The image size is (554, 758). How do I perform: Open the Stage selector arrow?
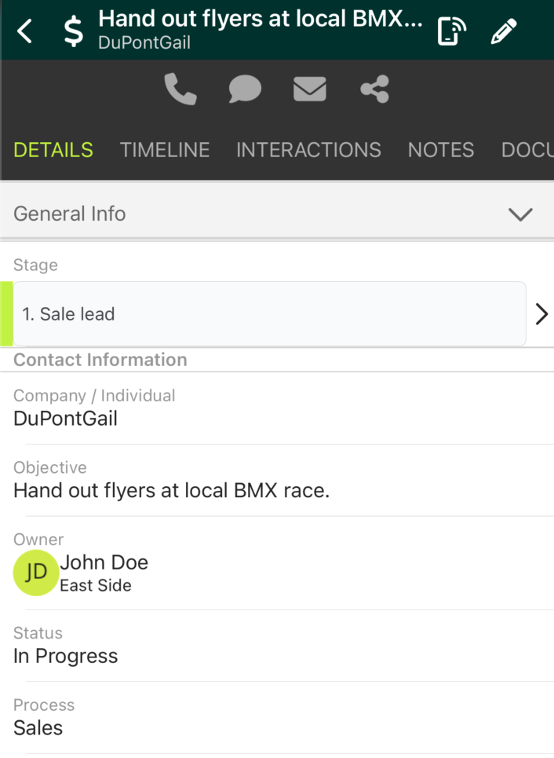click(541, 314)
